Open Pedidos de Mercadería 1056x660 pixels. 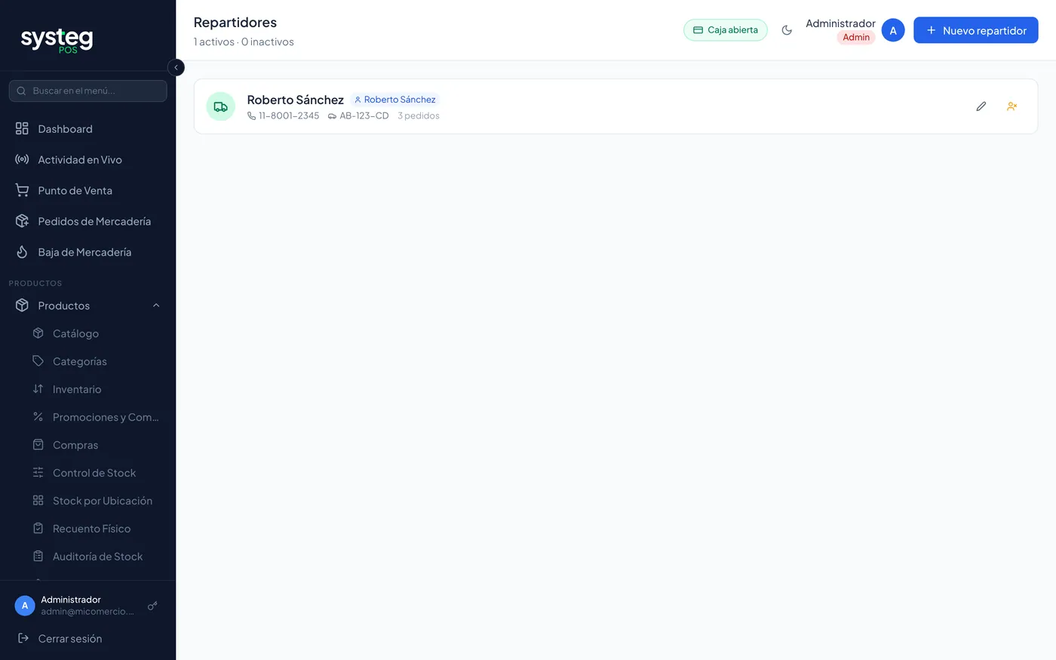88,222
